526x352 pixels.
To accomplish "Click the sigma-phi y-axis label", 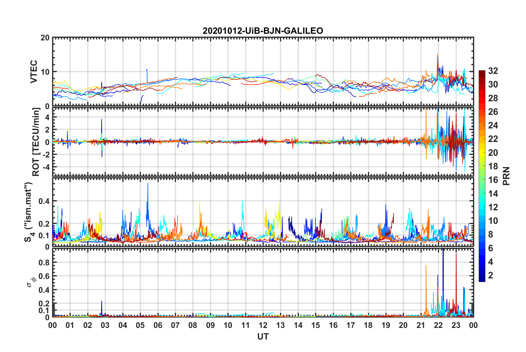I will (x=32, y=282).
